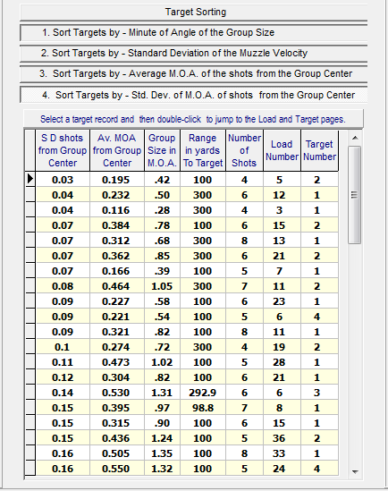Click the Av. MOA from Group Center header
Screen dimensions: 388x491
[x=117, y=150]
